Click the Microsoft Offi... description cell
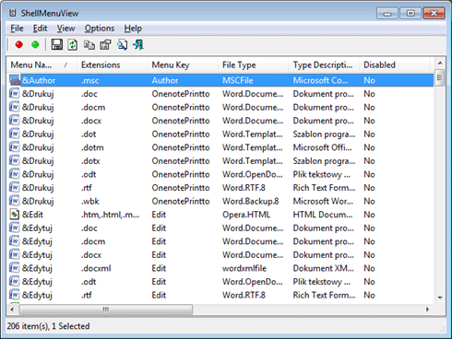 tap(322, 147)
